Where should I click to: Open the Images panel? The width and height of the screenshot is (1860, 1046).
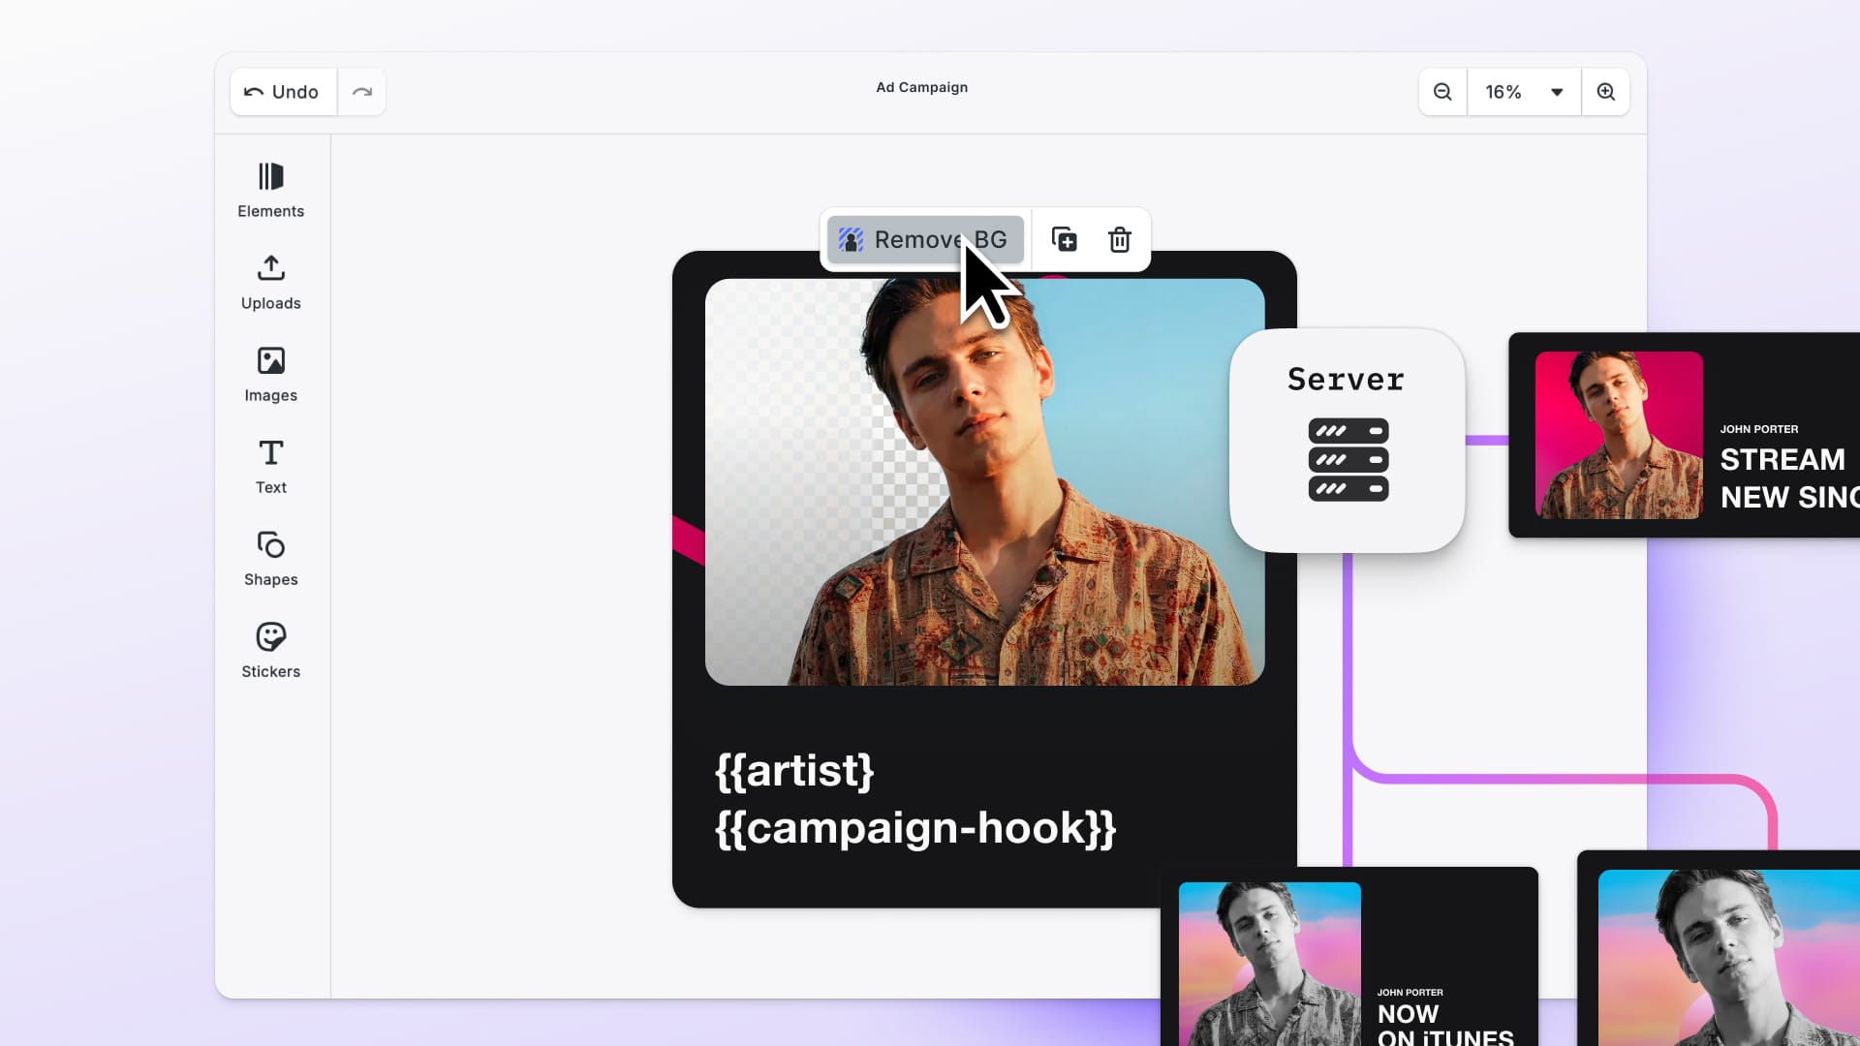coord(270,373)
